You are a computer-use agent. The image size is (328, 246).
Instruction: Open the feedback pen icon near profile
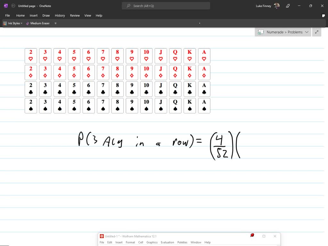288,6
